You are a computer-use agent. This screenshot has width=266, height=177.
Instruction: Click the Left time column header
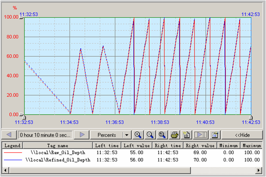point(107,146)
